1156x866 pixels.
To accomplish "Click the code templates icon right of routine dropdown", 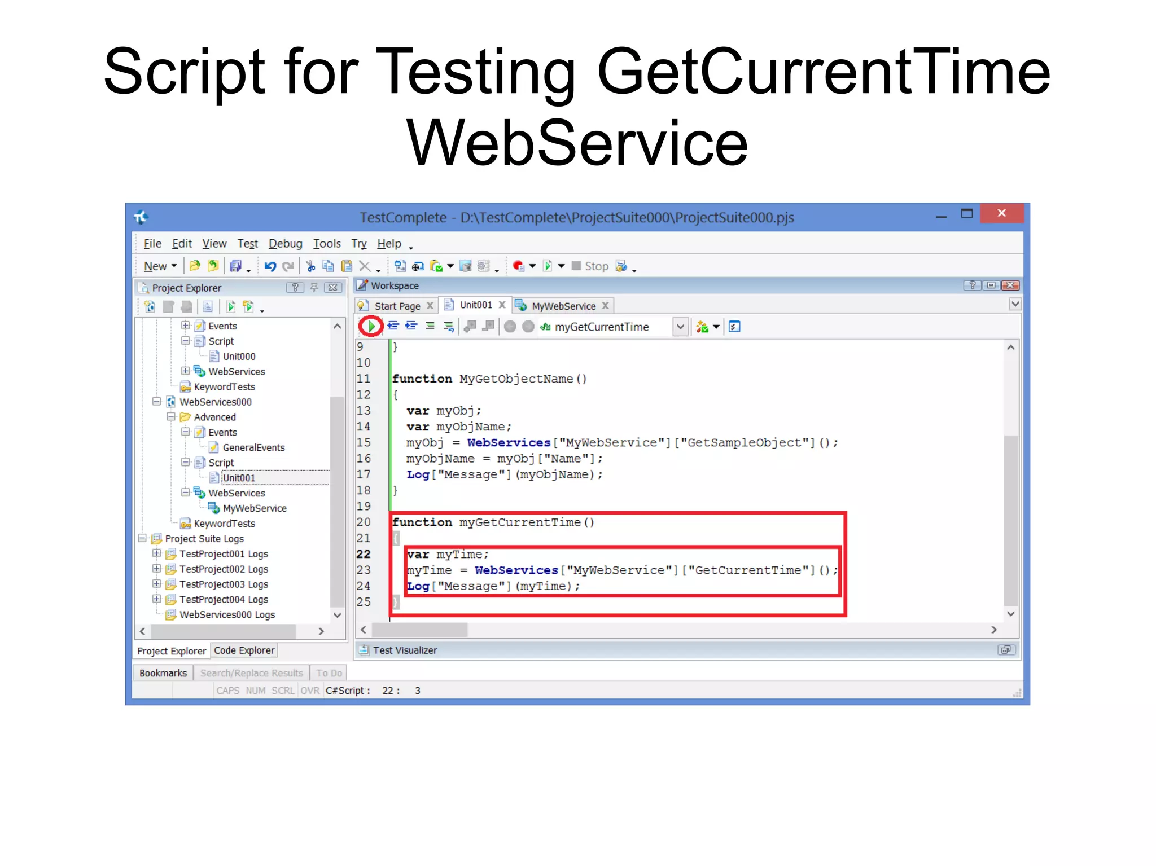I will click(702, 327).
